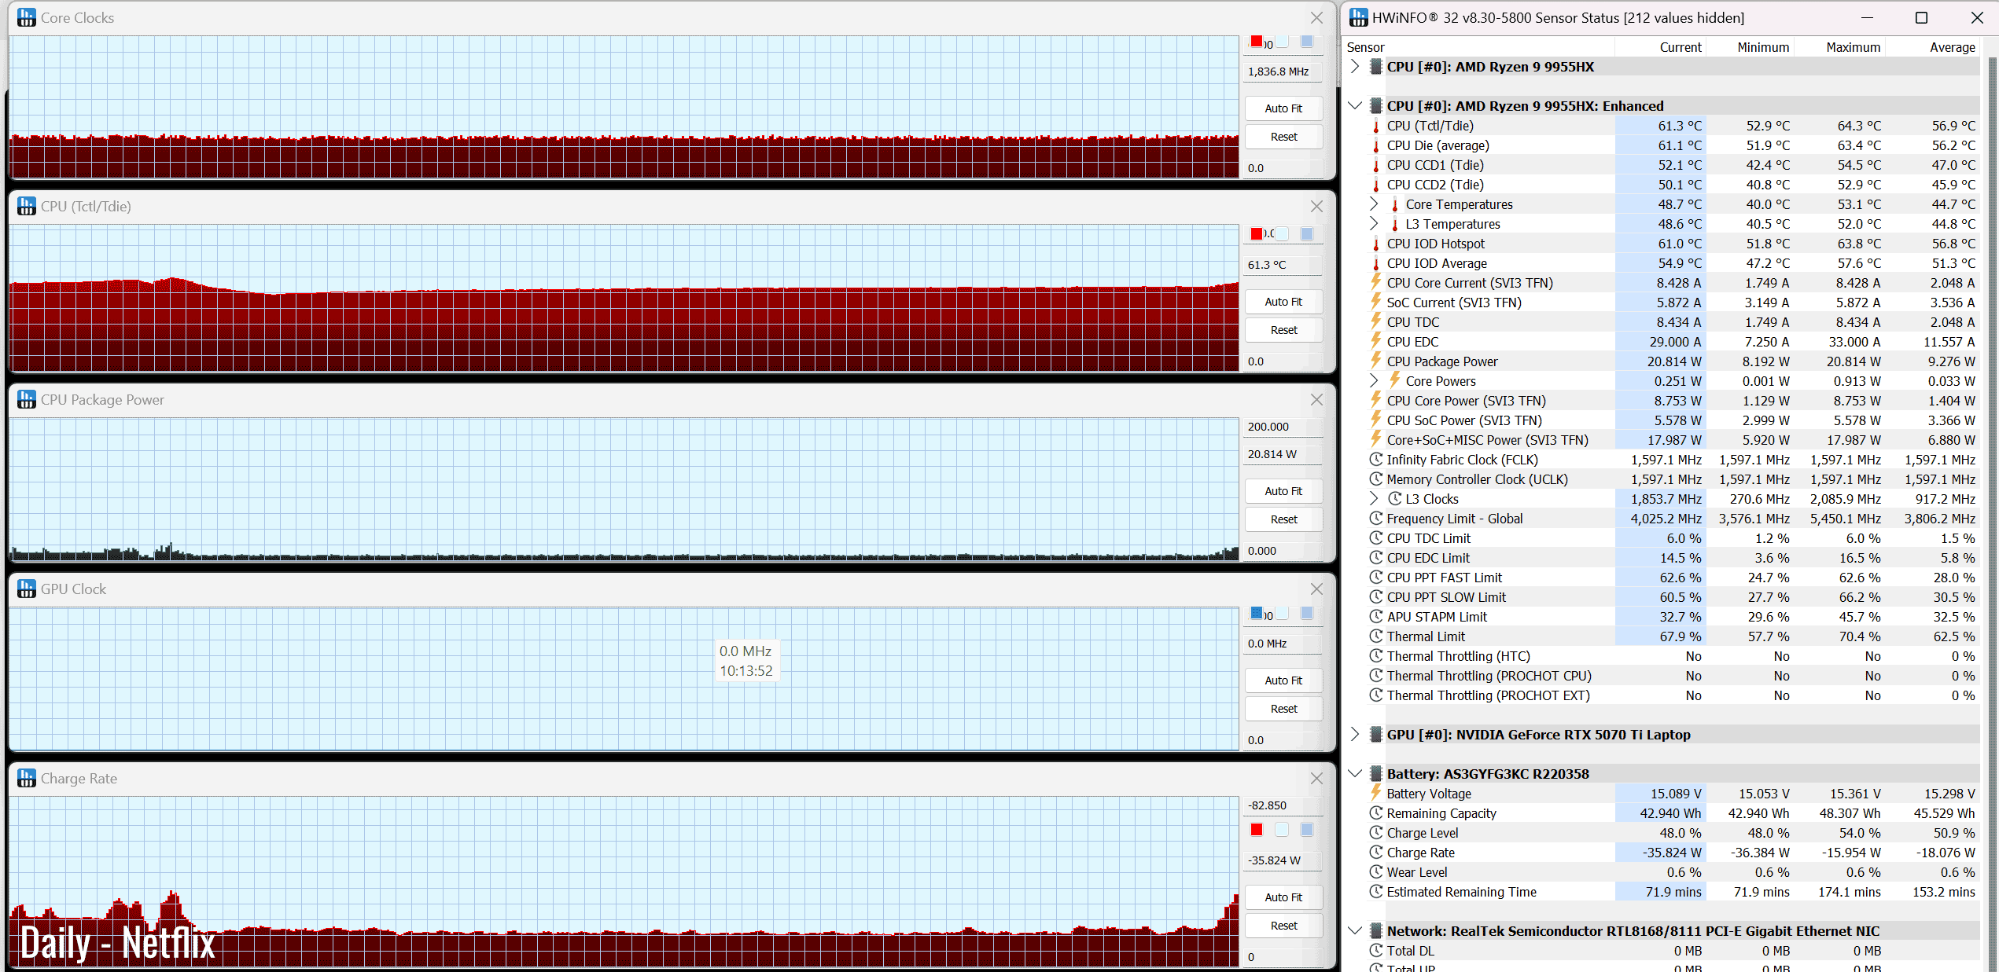Expand the first CPU [#0] AMD Ryzen 9 9955HX group
Screen dimensions: 1999x972
[x=1354, y=66]
